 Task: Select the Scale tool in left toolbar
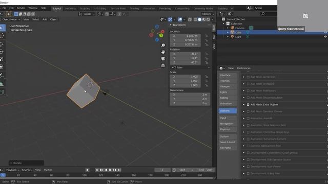(x=2, y=59)
